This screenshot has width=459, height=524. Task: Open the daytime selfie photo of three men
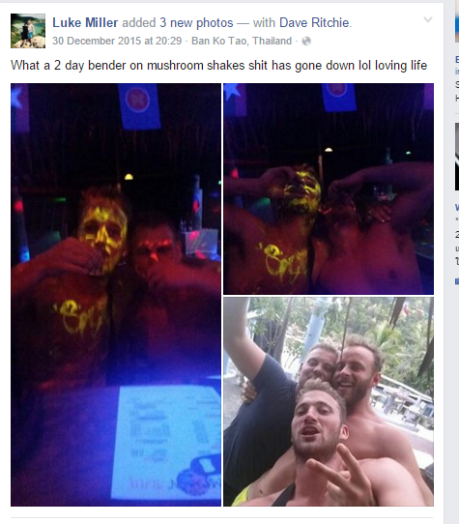(329, 401)
